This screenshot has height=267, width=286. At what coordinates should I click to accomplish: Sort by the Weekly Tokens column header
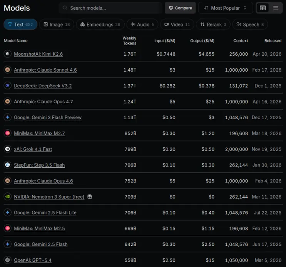129,41
